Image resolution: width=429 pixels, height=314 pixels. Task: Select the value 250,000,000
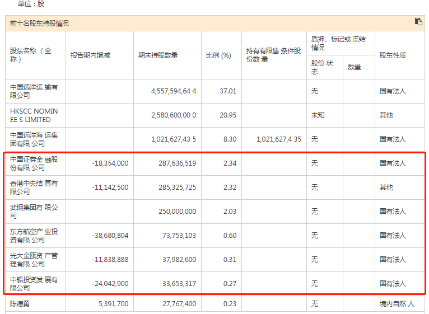[x=178, y=212]
